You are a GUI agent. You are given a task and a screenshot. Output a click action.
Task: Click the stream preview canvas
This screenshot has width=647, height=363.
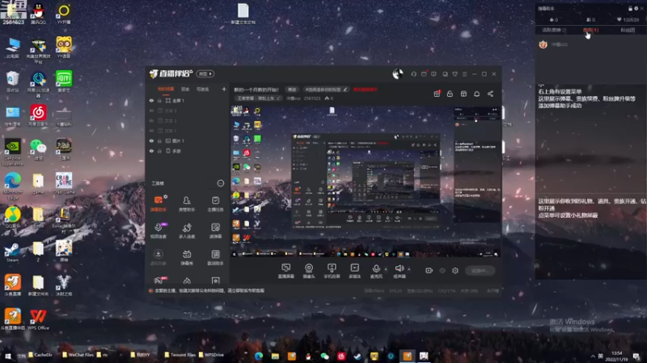coord(366,181)
